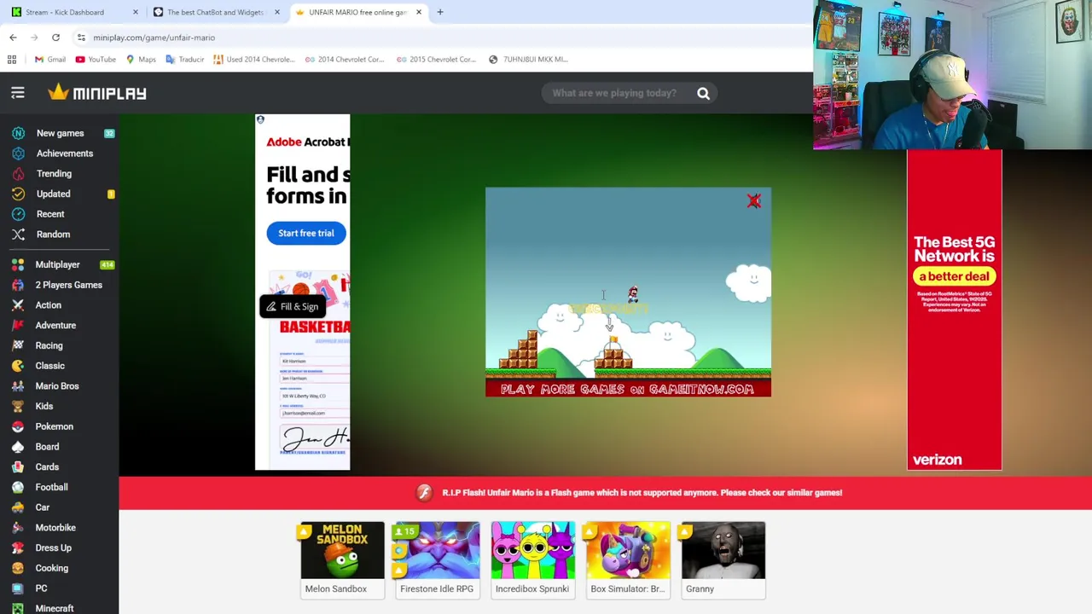Viewport: 1092px width, 614px height.
Task: Open the Minecraft category
Action: click(x=54, y=608)
